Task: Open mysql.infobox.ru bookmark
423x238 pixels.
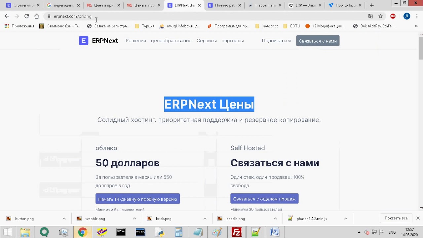Action: coord(180,26)
